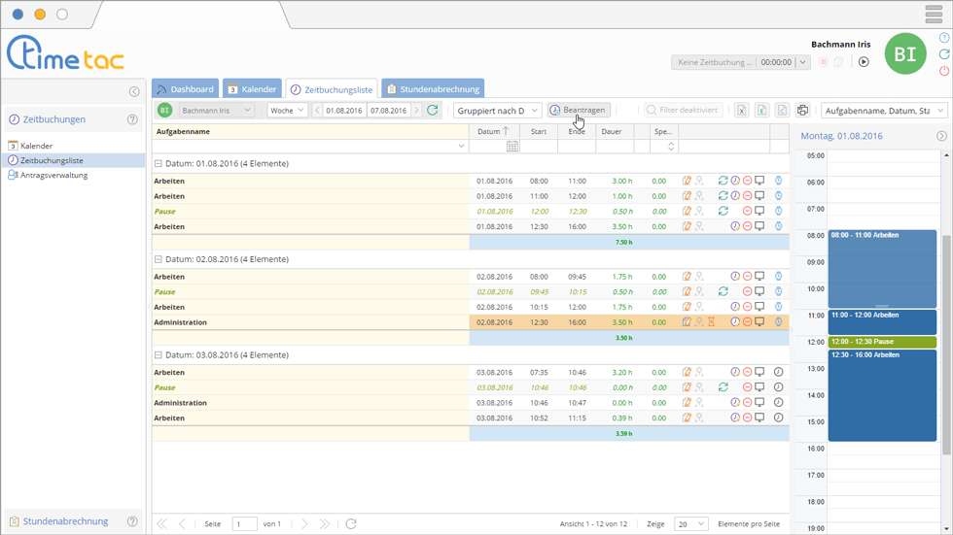Click the print icon in the toolbar
Screen dimensions: 953x535
[x=802, y=111]
